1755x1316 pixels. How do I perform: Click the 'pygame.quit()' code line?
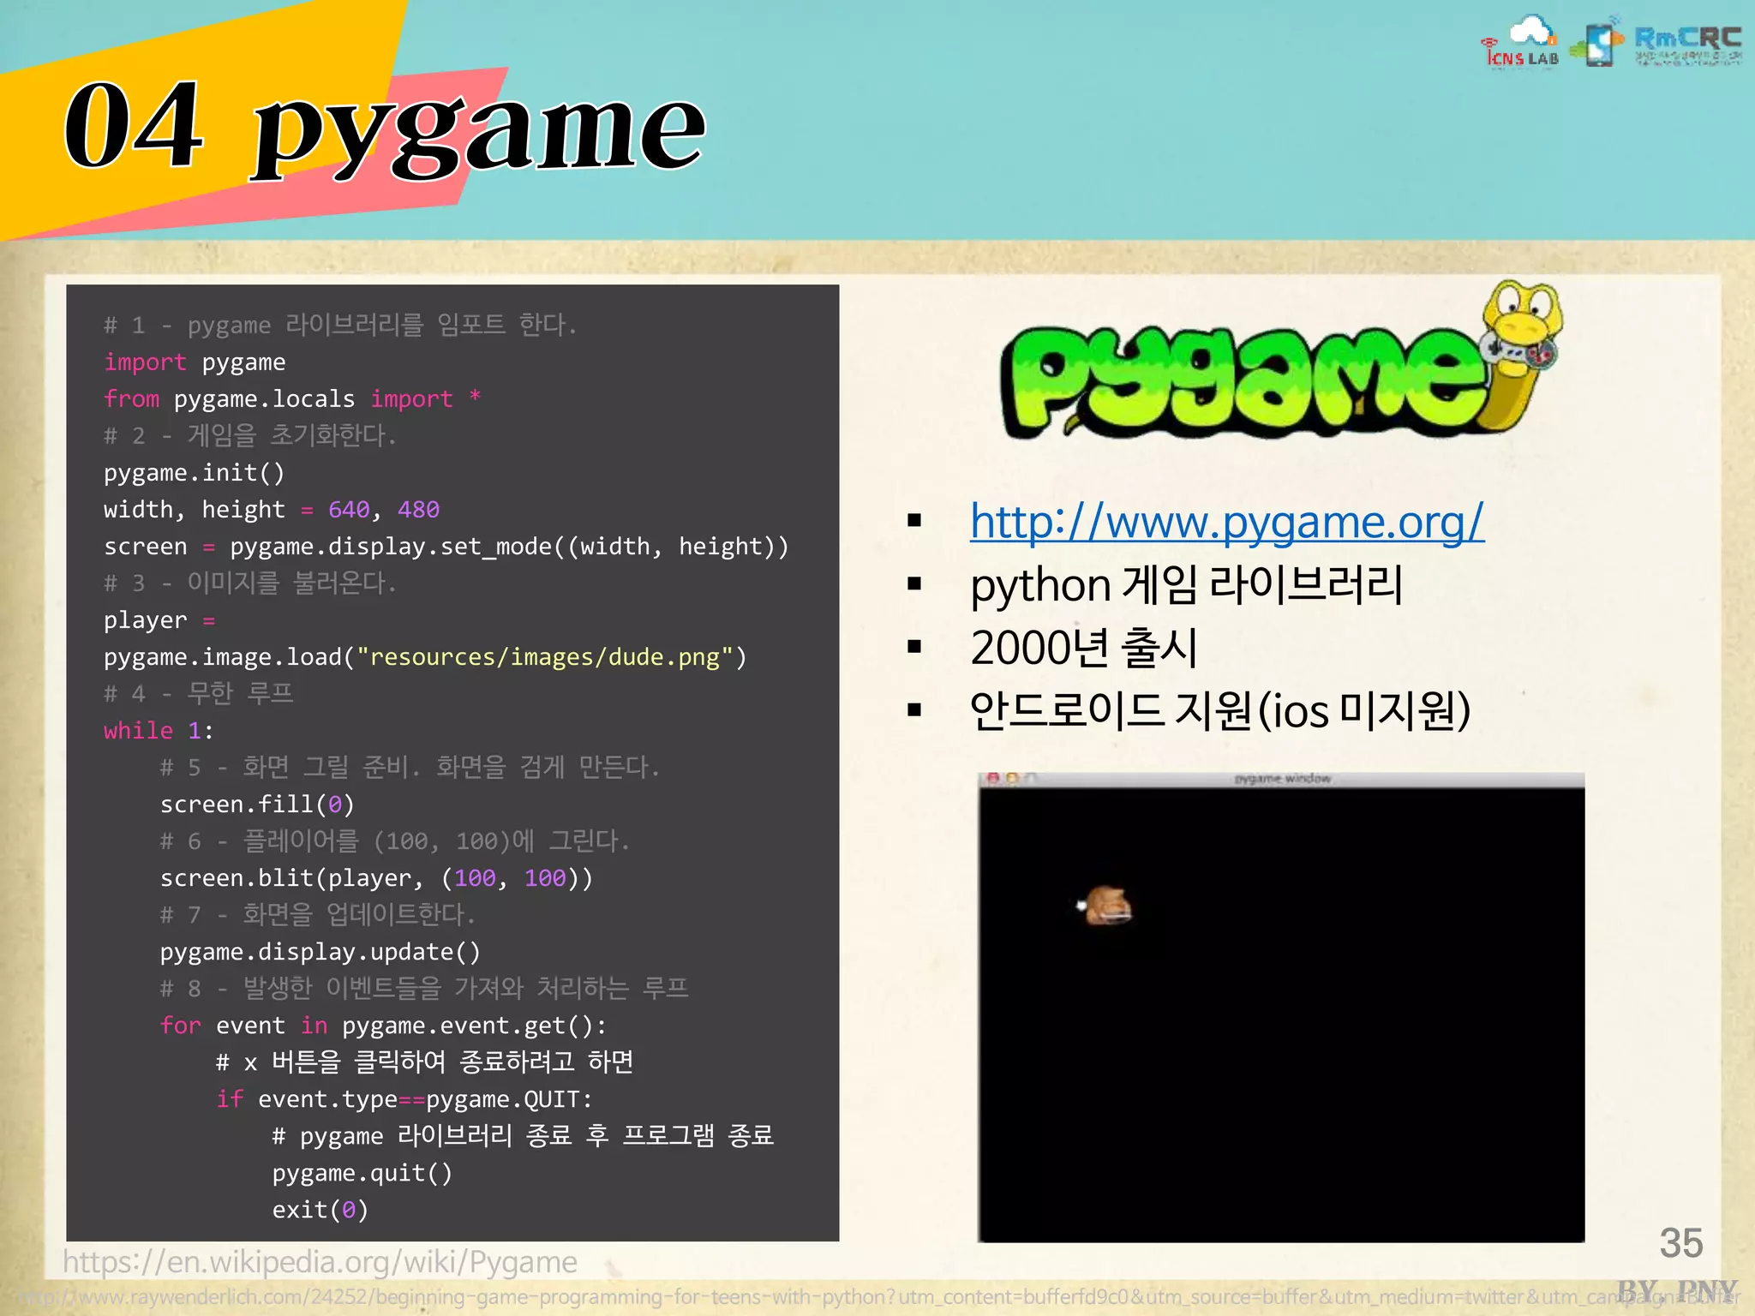pos(362,1173)
